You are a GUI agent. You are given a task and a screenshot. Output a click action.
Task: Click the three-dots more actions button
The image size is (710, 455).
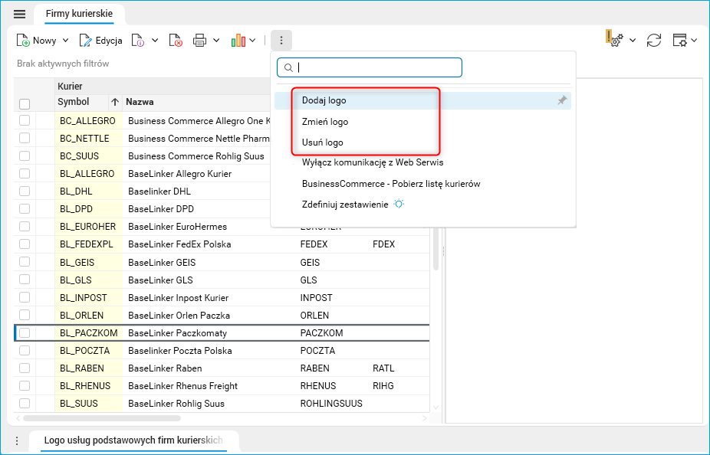[281, 41]
